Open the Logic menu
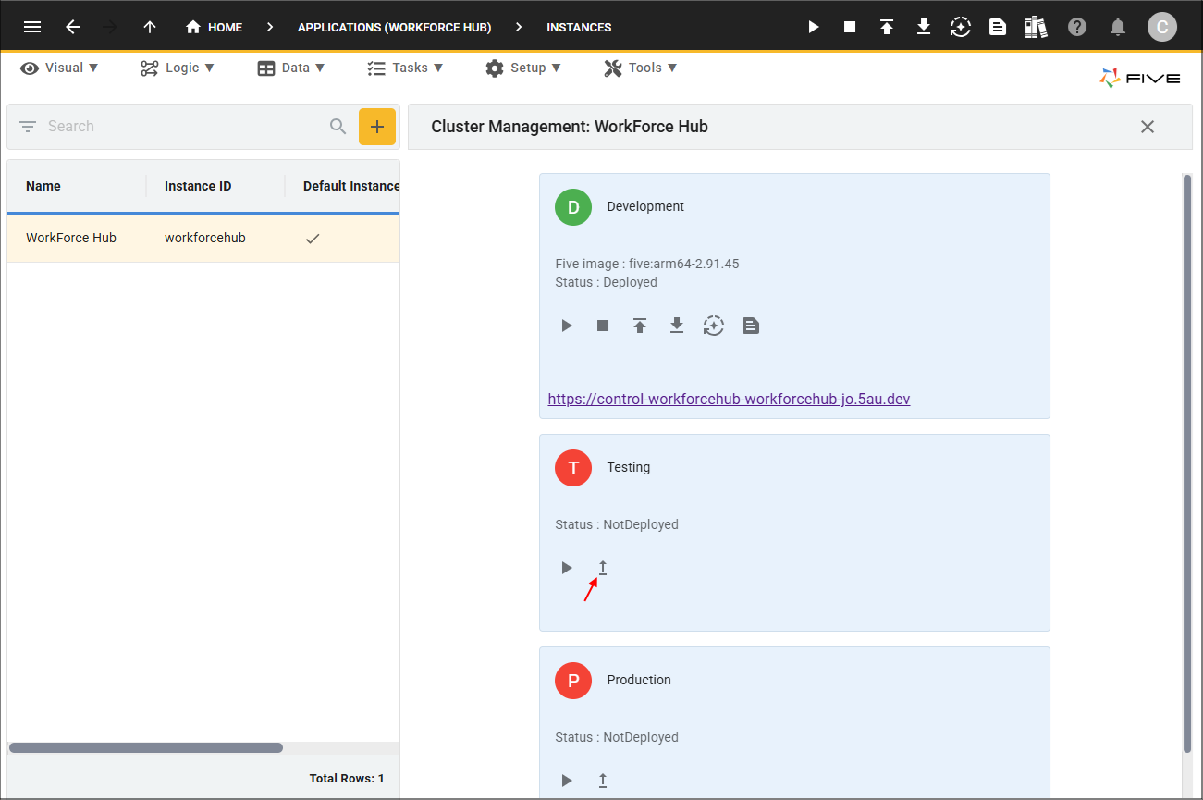1203x800 pixels. coord(178,68)
